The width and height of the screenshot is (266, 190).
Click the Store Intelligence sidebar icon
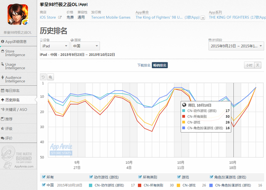[x=3, y=51]
